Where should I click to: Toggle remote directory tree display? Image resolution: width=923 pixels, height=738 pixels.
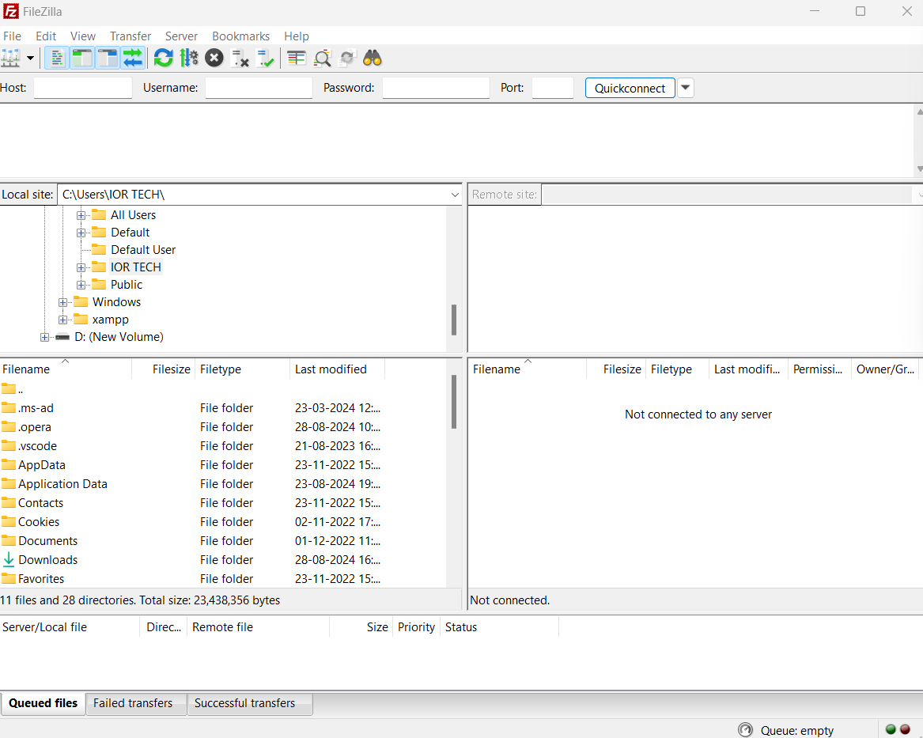[x=108, y=59]
